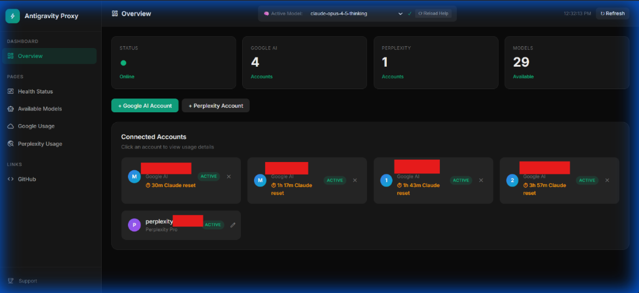Click the Available Models robot icon
This screenshot has width=639, height=293.
tap(11, 109)
